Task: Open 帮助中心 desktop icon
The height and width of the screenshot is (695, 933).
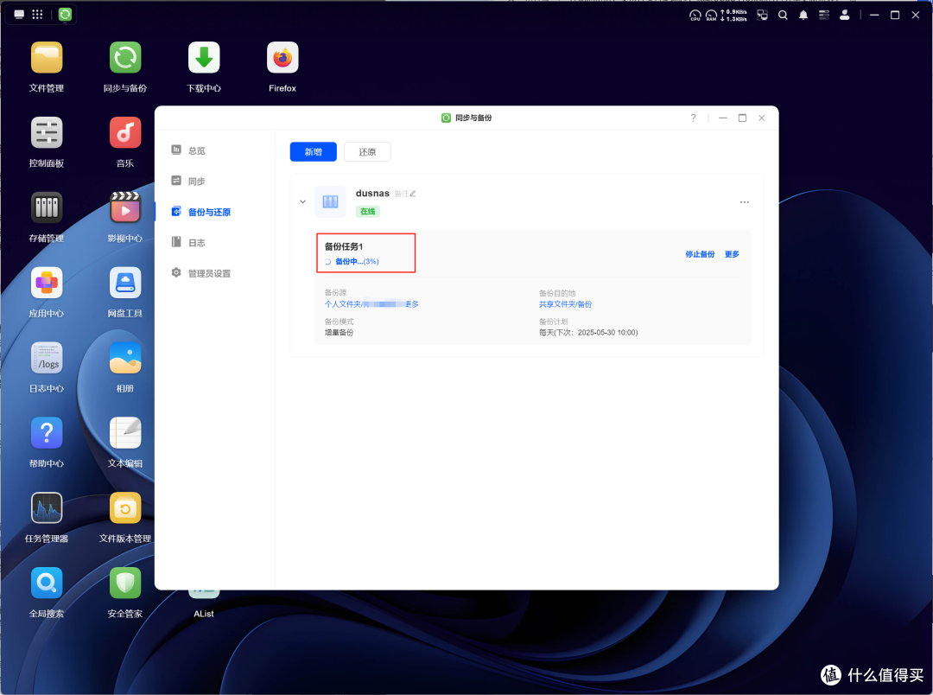Action: click(x=47, y=433)
